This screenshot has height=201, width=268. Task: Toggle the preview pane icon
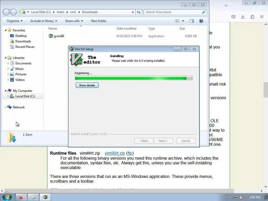[x=192, y=21]
